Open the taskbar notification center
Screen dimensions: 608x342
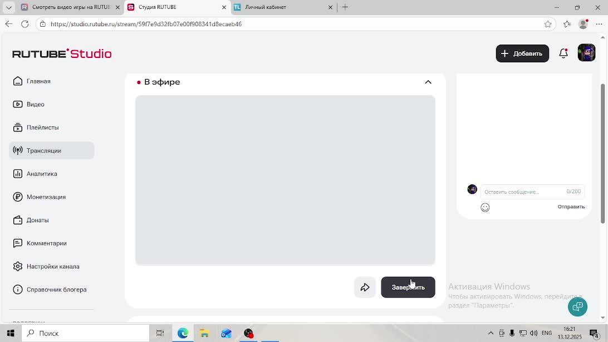click(594, 333)
